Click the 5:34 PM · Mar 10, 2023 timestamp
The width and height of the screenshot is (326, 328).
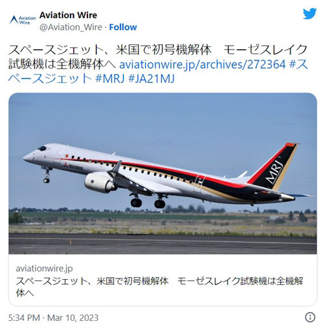pos(53,318)
